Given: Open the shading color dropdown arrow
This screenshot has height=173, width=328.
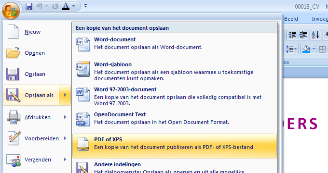Looking at the screenshot, I should (314, 49).
